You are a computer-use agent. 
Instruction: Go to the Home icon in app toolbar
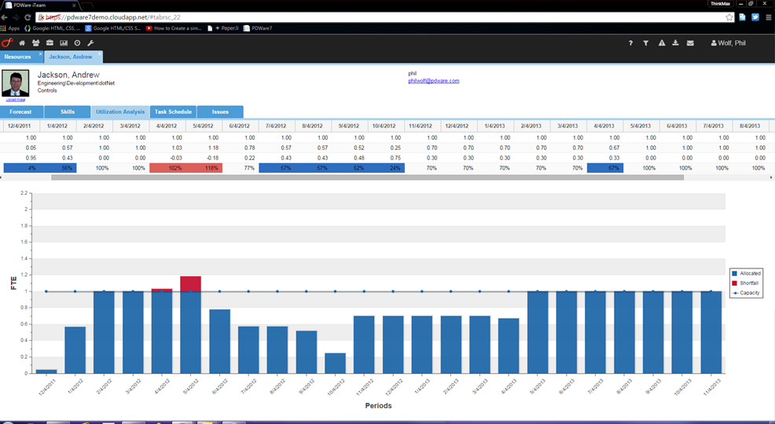click(x=22, y=43)
